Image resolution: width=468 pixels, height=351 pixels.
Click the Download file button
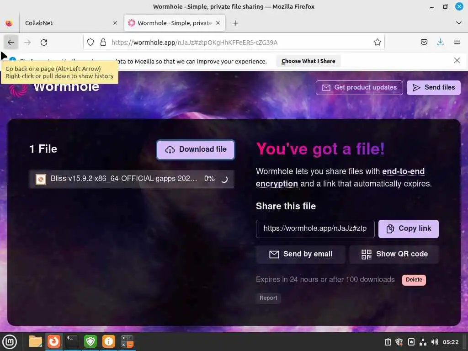[x=196, y=149]
